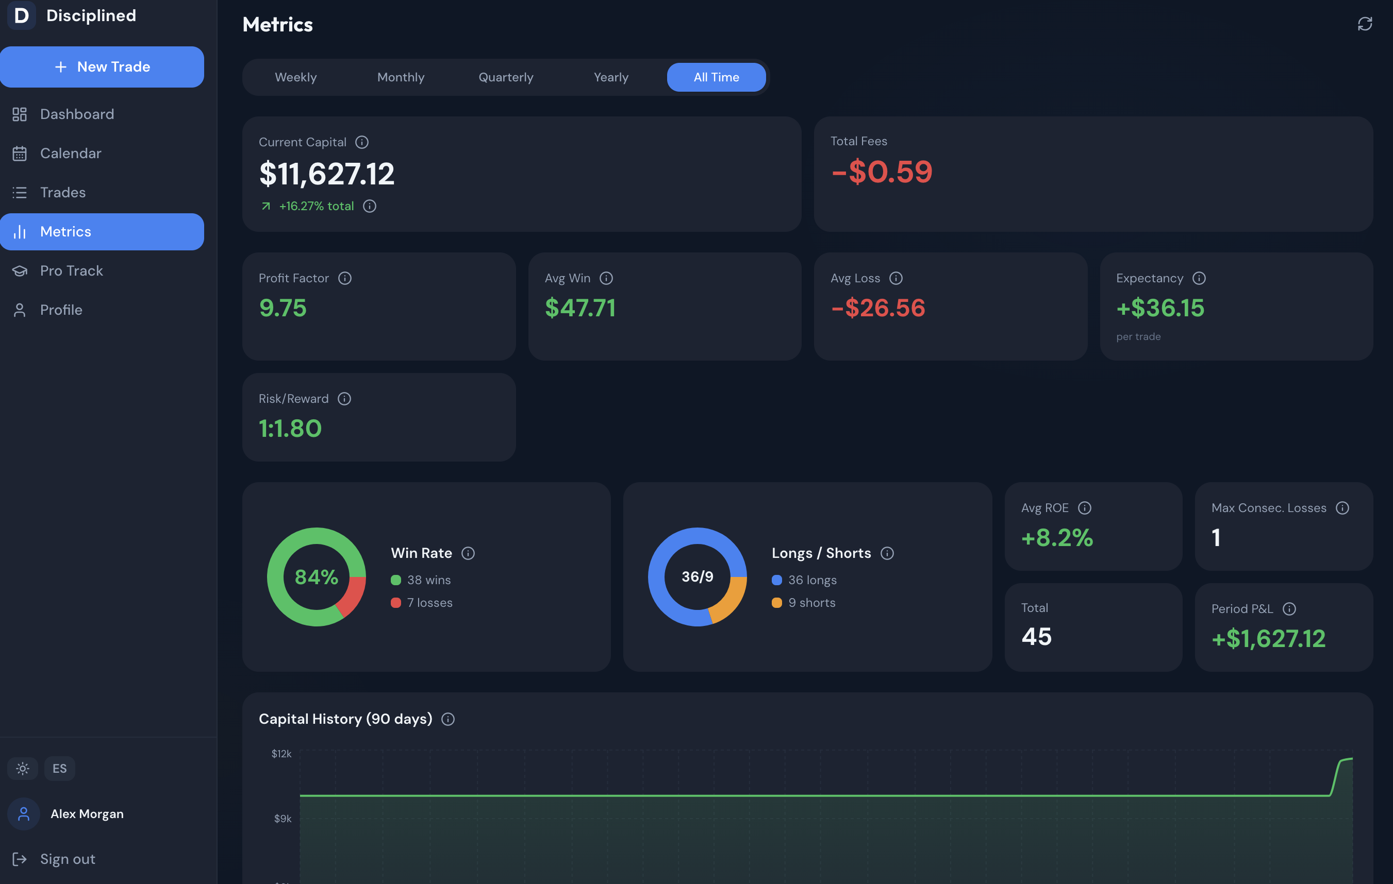Switch language using the ES toggle
Viewport: 1393px width, 884px height.
[60, 769]
